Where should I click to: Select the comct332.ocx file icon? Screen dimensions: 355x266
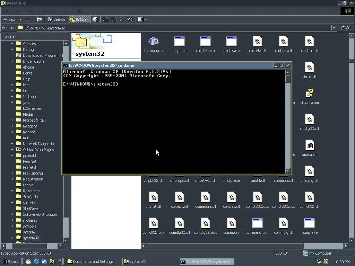tap(284, 197)
